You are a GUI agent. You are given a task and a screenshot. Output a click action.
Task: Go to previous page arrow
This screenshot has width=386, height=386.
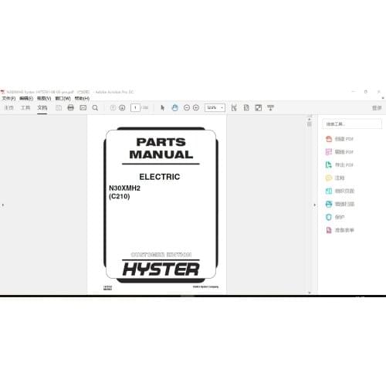pyautogui.click(x=113, y=108)
